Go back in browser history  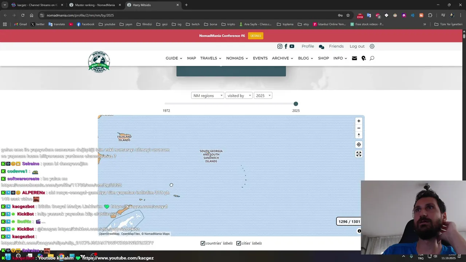pos(5,15)
